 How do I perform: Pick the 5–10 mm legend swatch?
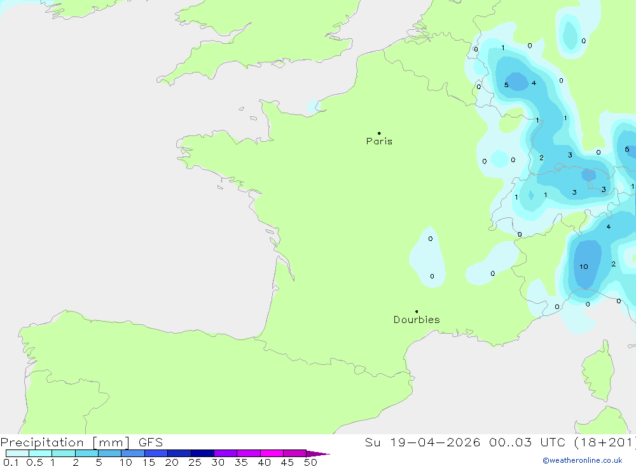click(x=110, y=453)
